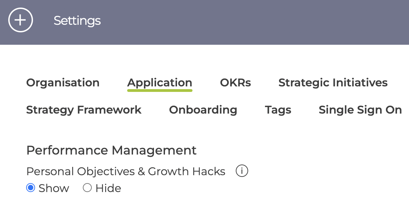Open the Strategic Initiatives tab
The image size is (409, 201).
333,83
